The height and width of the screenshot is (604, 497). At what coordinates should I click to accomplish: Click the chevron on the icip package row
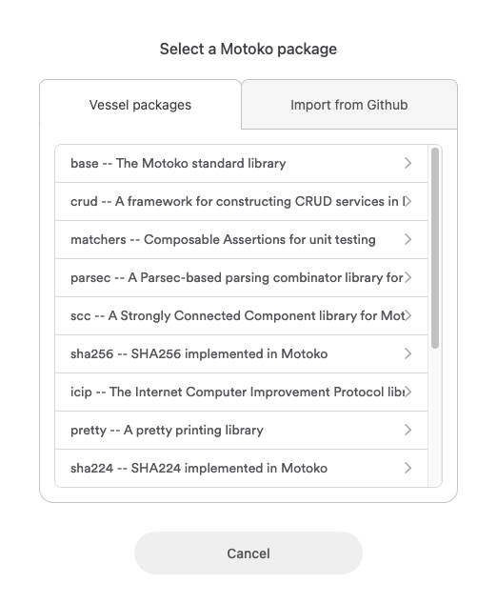(x=408, y=393)
